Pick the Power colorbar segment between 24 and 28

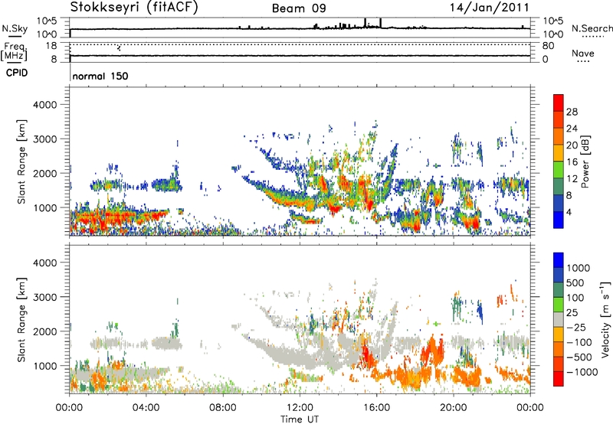pos(559,120)
